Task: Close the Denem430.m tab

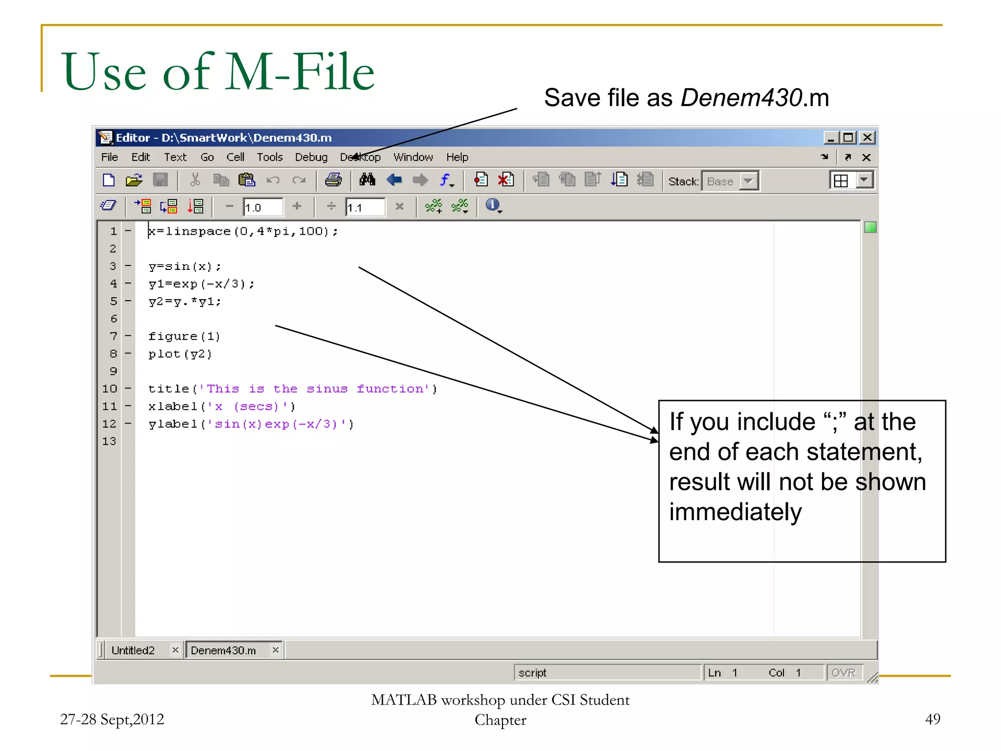Action: tap(275, 649)
